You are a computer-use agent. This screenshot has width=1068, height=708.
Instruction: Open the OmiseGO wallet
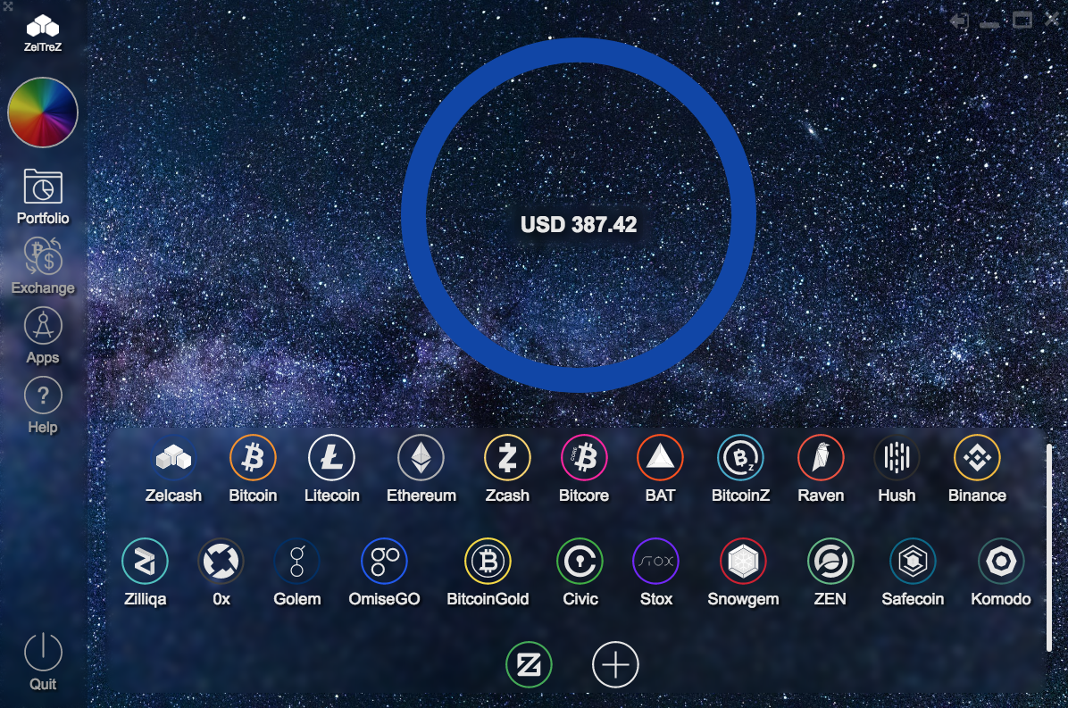384,573
